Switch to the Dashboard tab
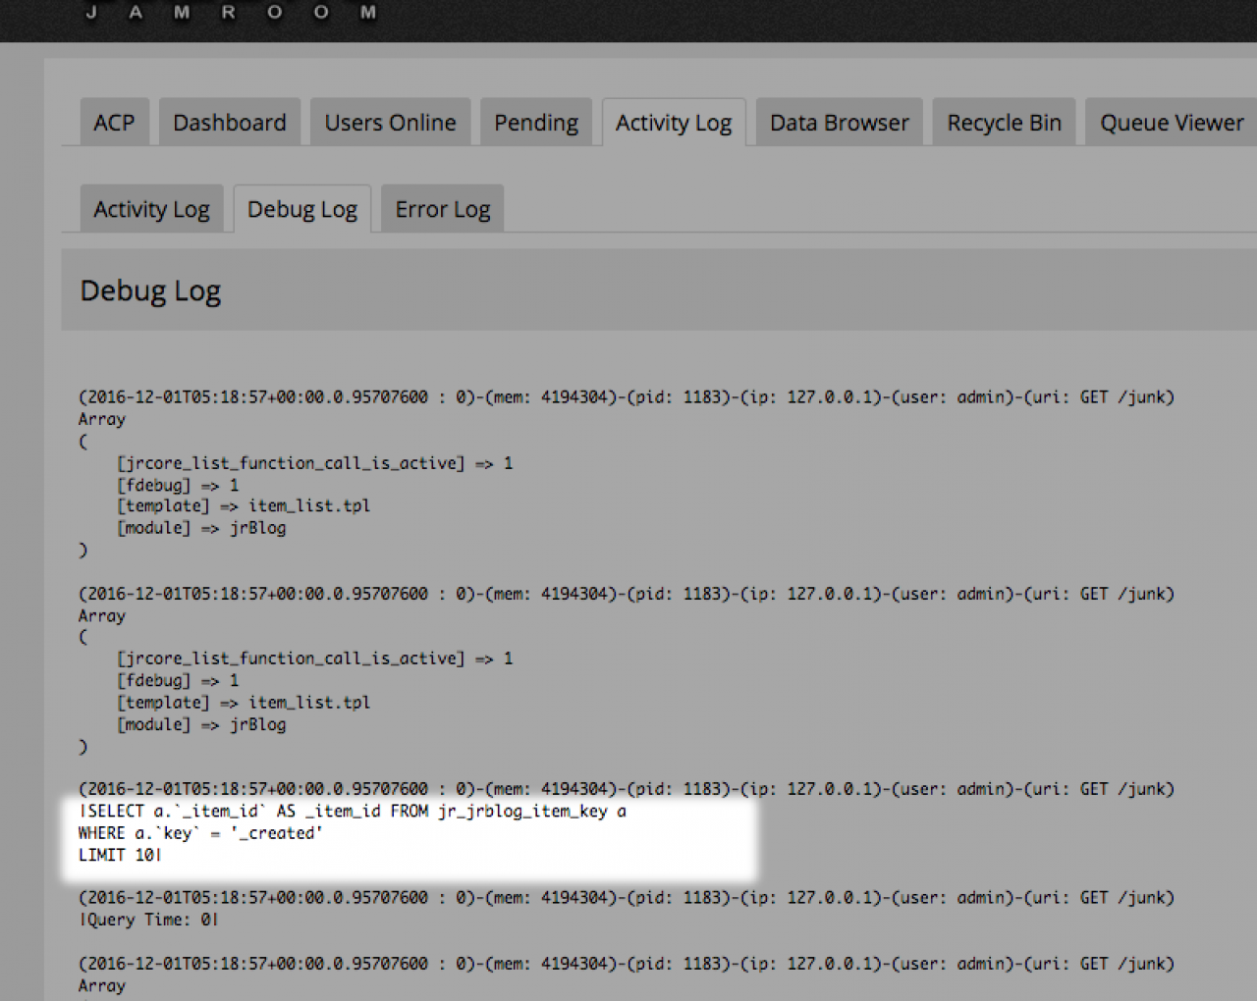The width and height of the screenshot is (1257, 1001). click(x=230, y=123)
